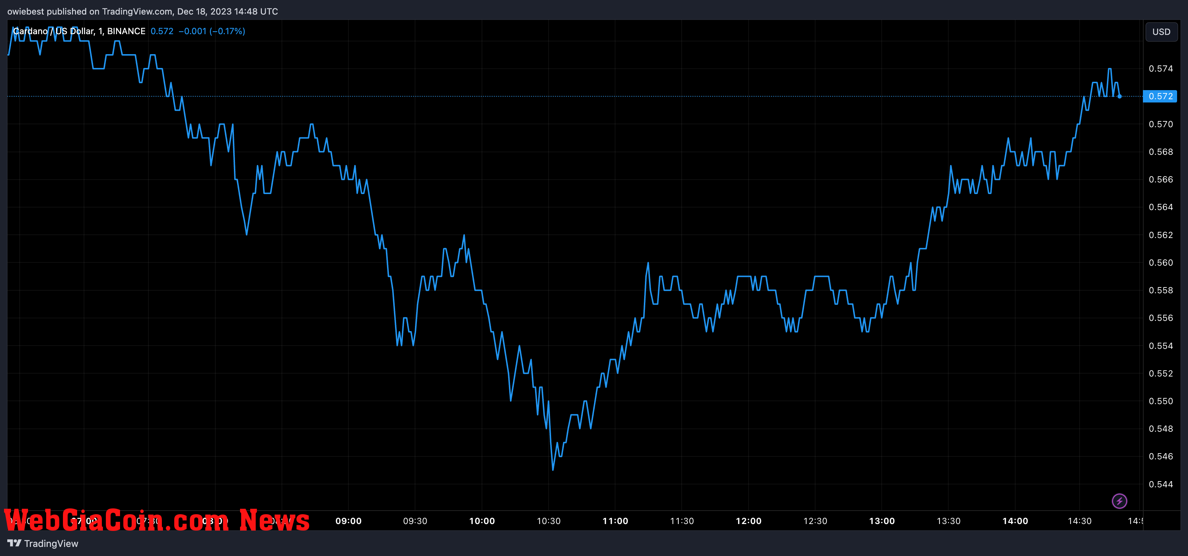Image resolution: width=1188 pixels, height=556 pixels.
Task: Click the 11:00 time axis label
Action: pos(615,521)
